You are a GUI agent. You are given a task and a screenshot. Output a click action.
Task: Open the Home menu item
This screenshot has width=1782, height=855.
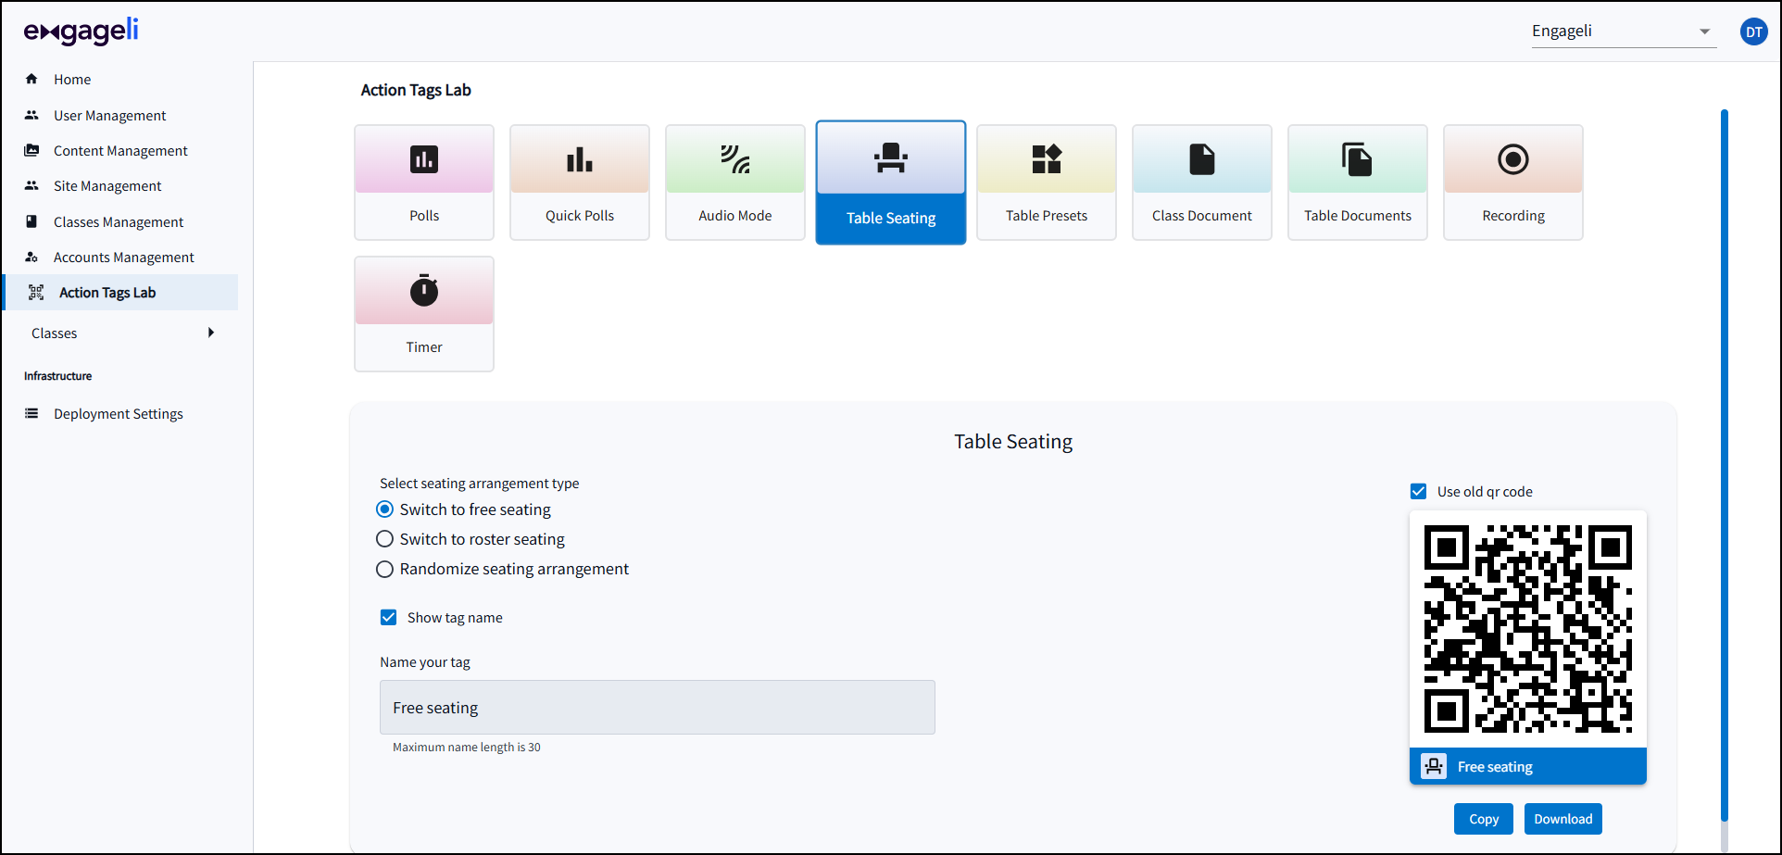72,80
